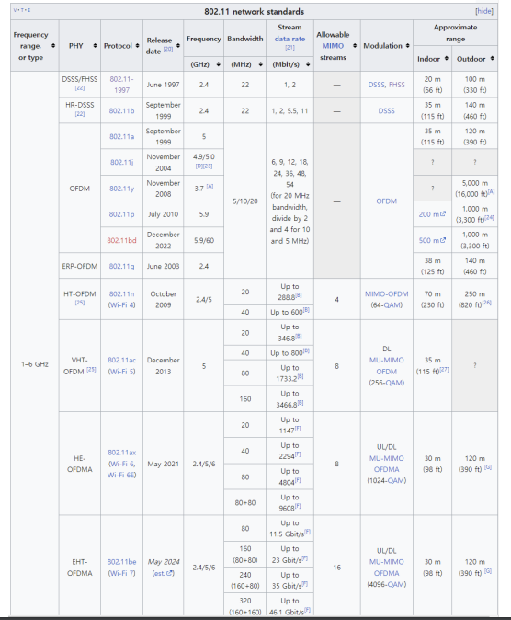Open citation [25] under HT-OFDM
Image resolution: width=511 pixels, height=620 pixels.
(x=80, y=303)
